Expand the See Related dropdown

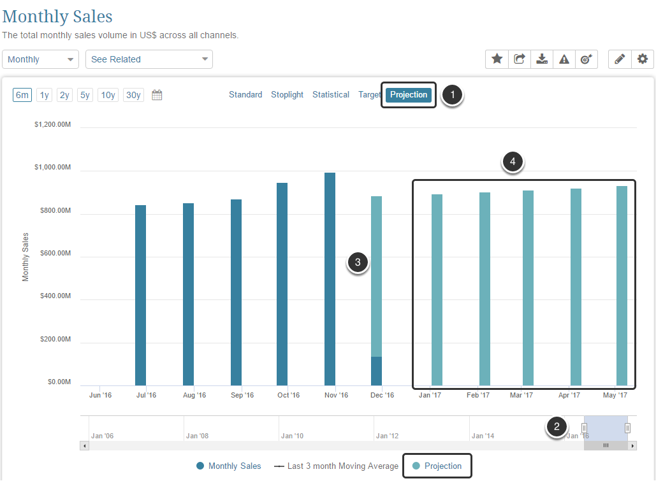pyautogui.click(x=149, y=59)
